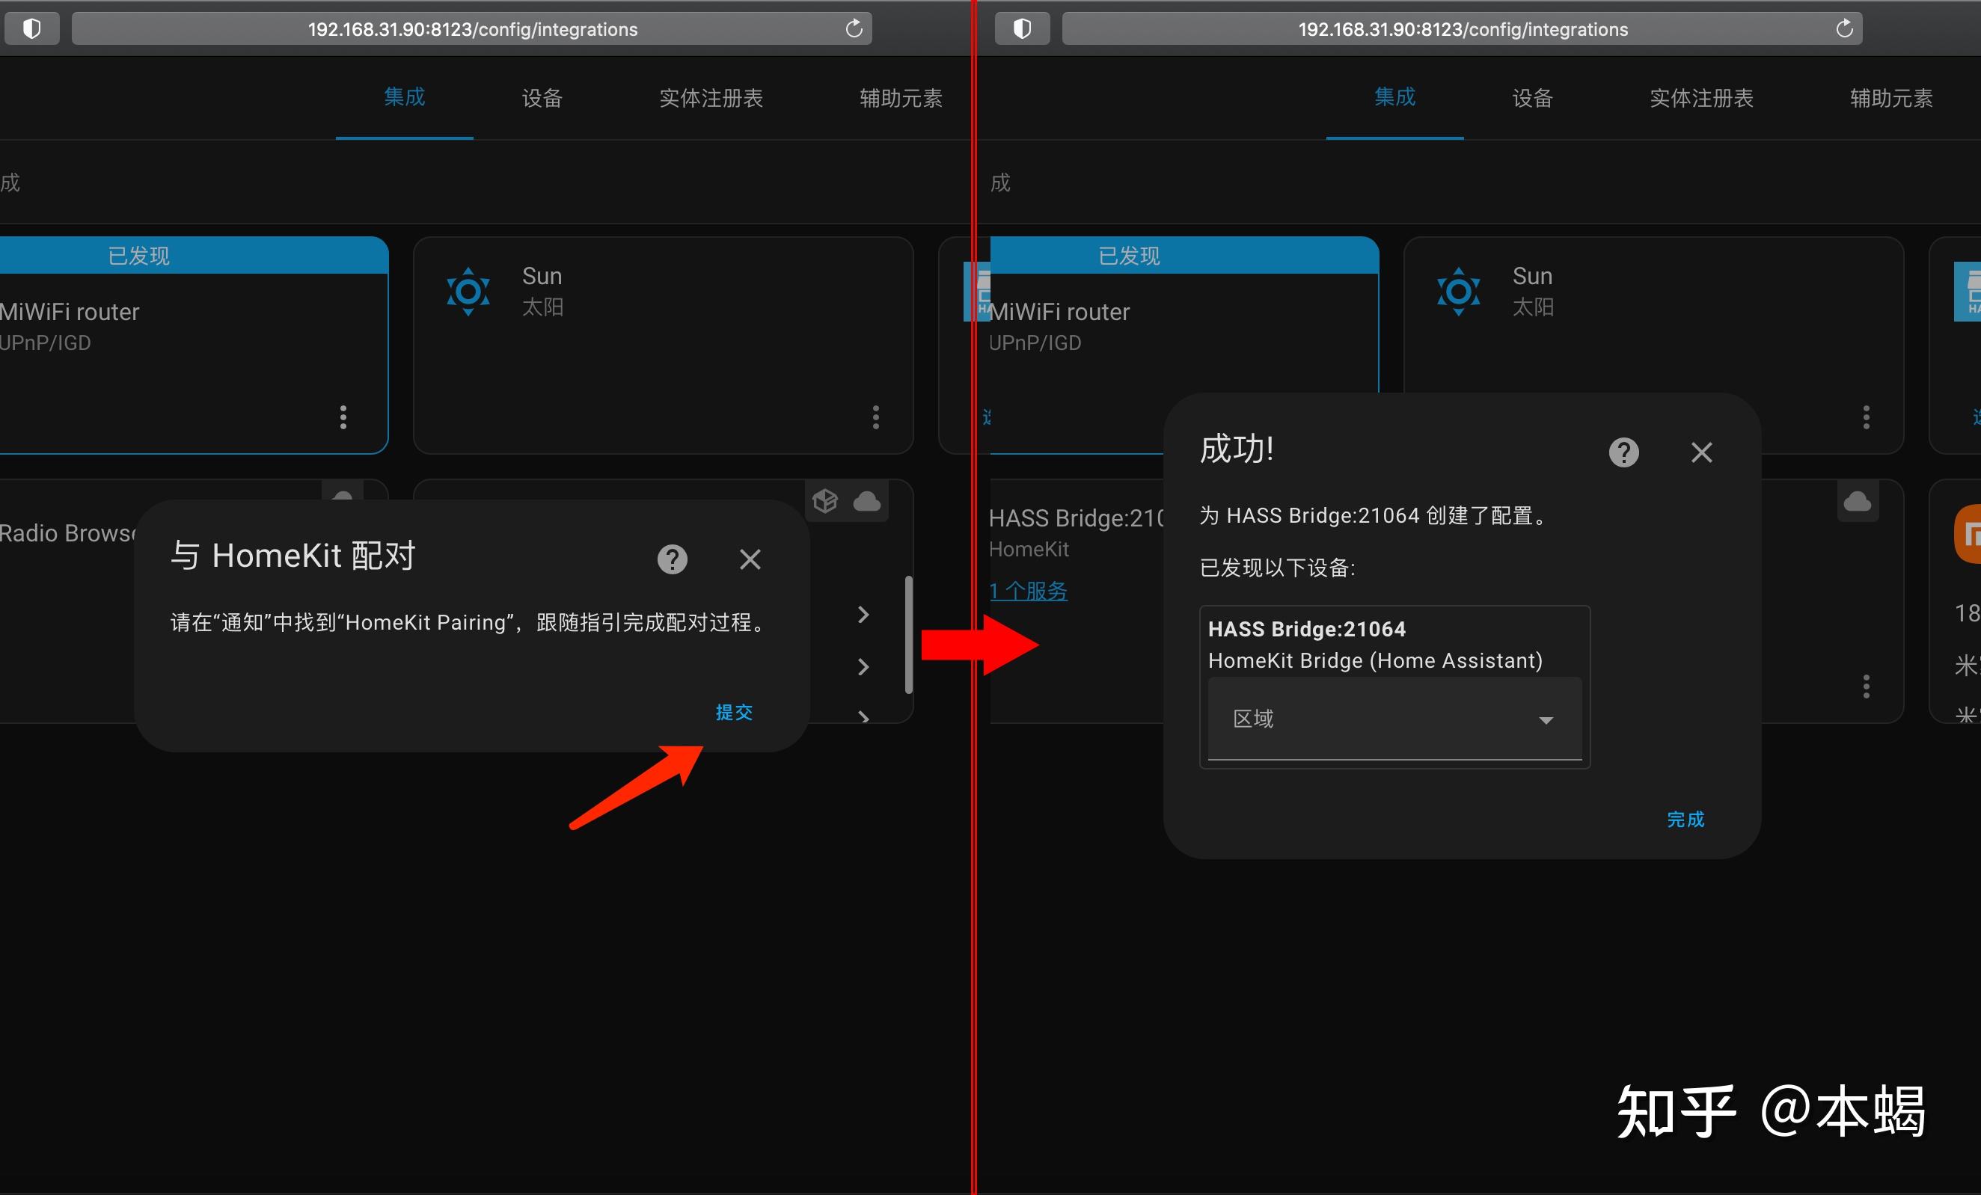Open the three-dot menu on the right Sun card

1866,417
